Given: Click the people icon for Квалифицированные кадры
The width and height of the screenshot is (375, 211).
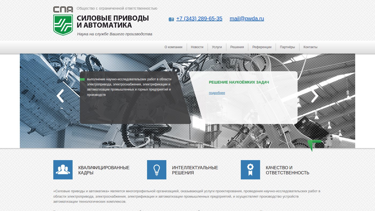Looking at the screenshot, I should [63, 170].
